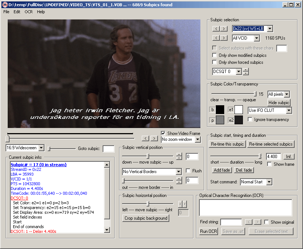Click Re-time selected subpics
The height and width of the screenshot is (249, 303).
[x=271, y=144]
